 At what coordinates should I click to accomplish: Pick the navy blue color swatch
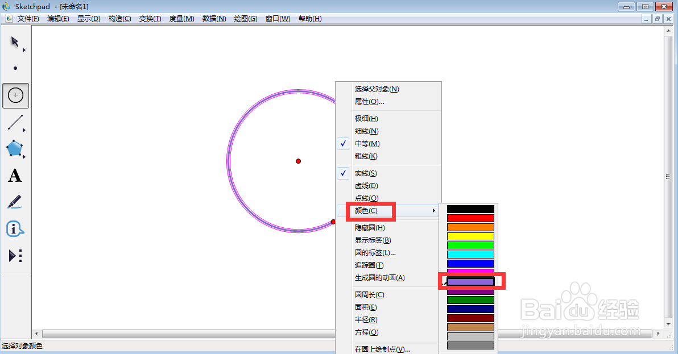coord(470,309)
